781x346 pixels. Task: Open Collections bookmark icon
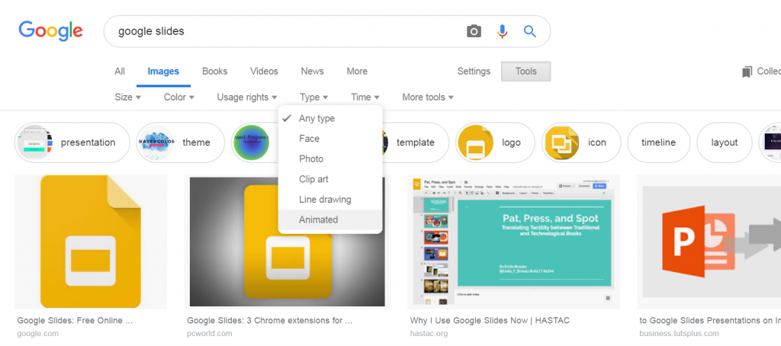[x=747, y=72]
